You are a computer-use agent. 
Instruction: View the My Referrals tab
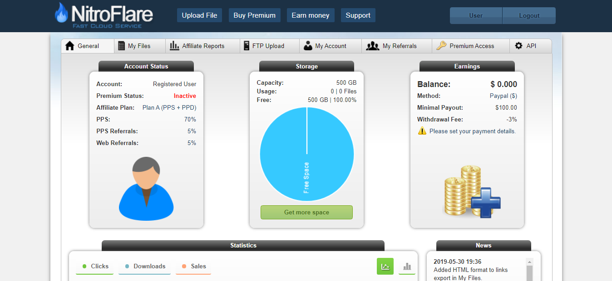pos(397,46)
